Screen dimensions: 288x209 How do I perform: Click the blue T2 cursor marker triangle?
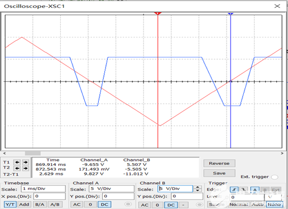click(231, 14)
